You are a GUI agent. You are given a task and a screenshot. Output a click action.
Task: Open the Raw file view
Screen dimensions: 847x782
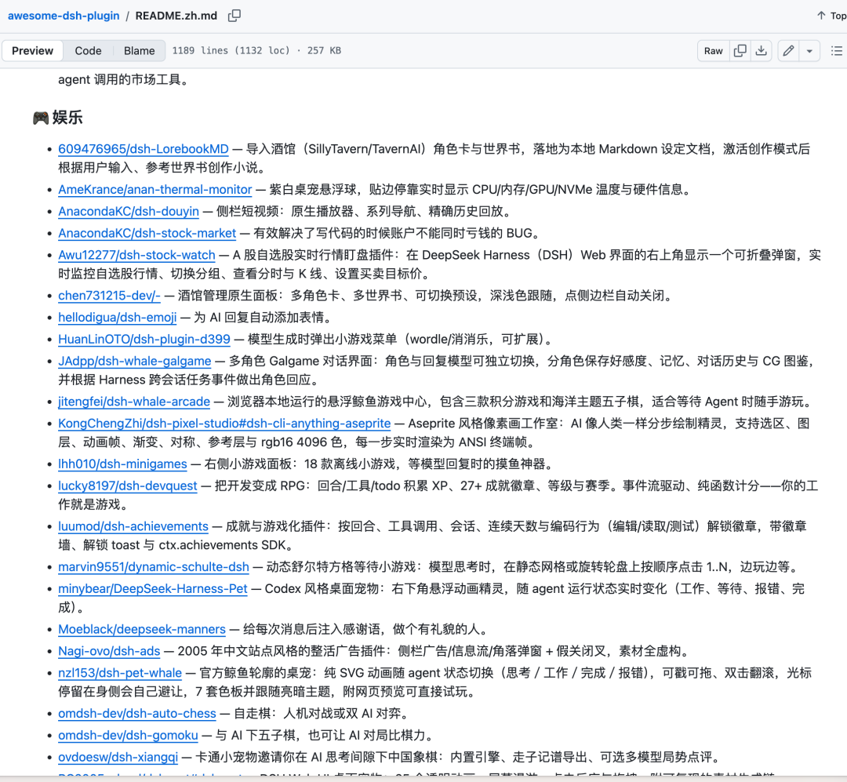coord(713,51)
